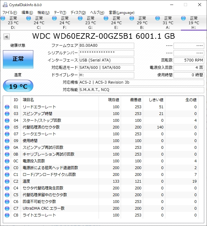The image size is (207, 226).
Task: Select the D: drive status orb
Action: (3, 18)
